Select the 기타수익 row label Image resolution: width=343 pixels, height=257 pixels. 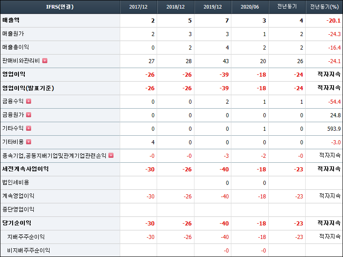[x=13, y=128]
